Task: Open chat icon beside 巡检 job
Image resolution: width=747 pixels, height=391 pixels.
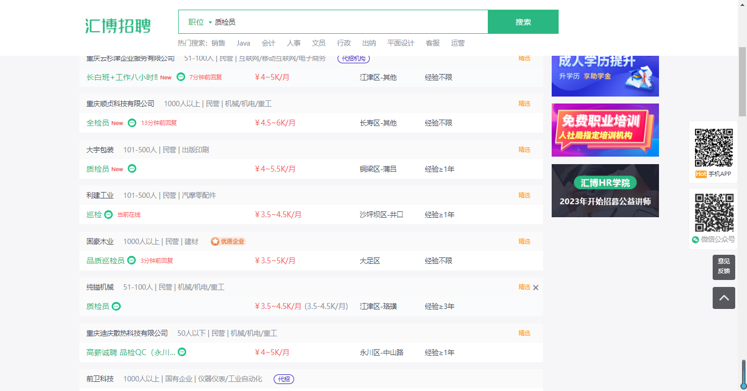Action: (108, 215)
